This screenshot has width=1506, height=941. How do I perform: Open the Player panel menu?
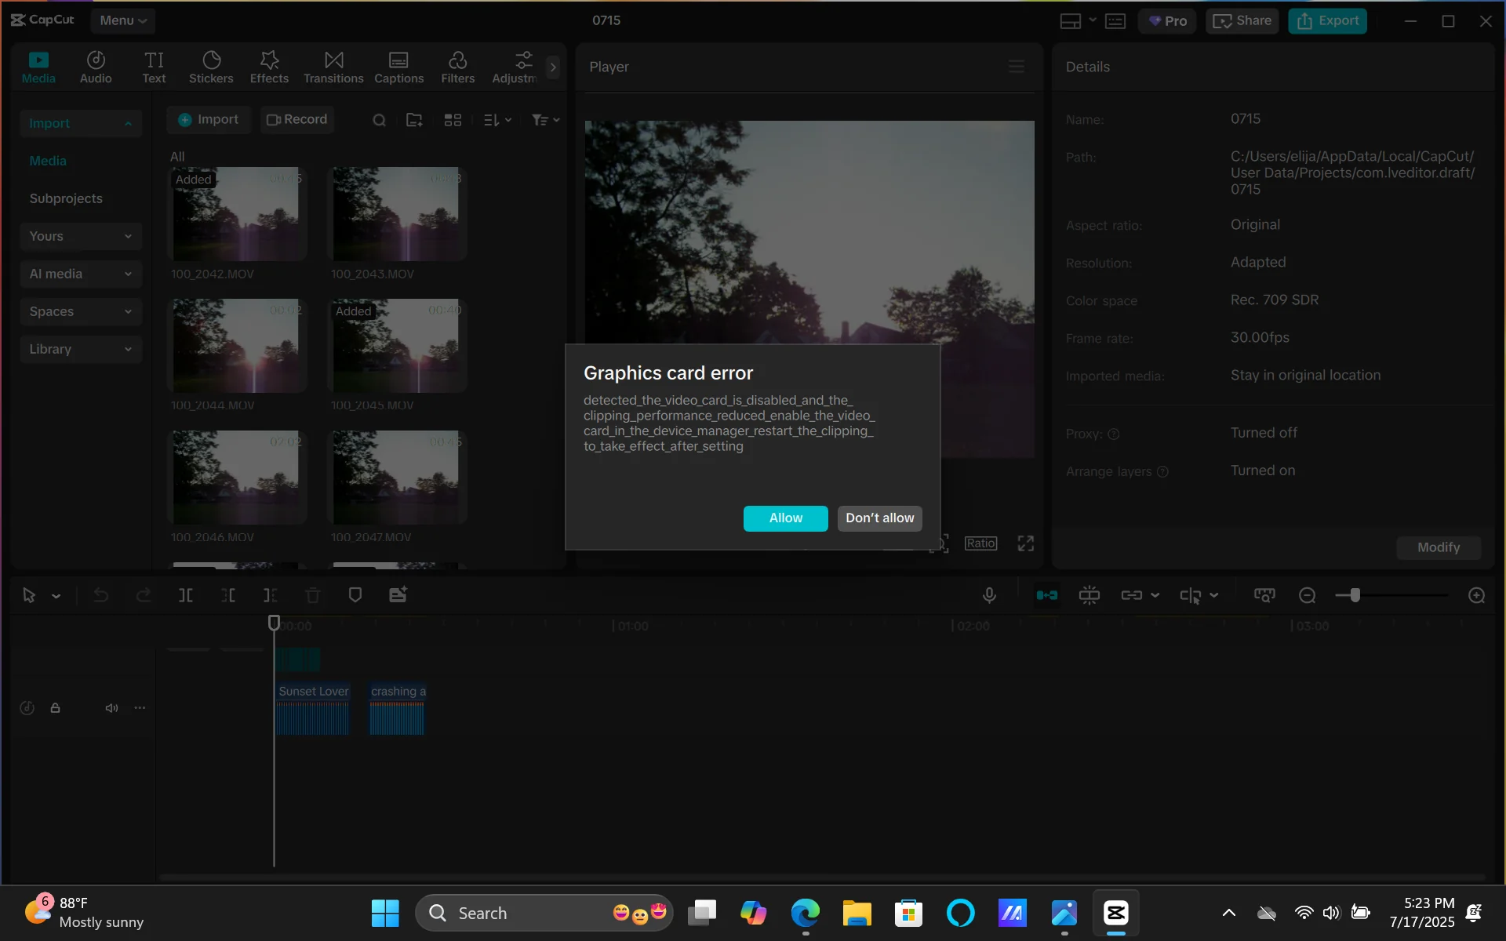pos(1016,67)
